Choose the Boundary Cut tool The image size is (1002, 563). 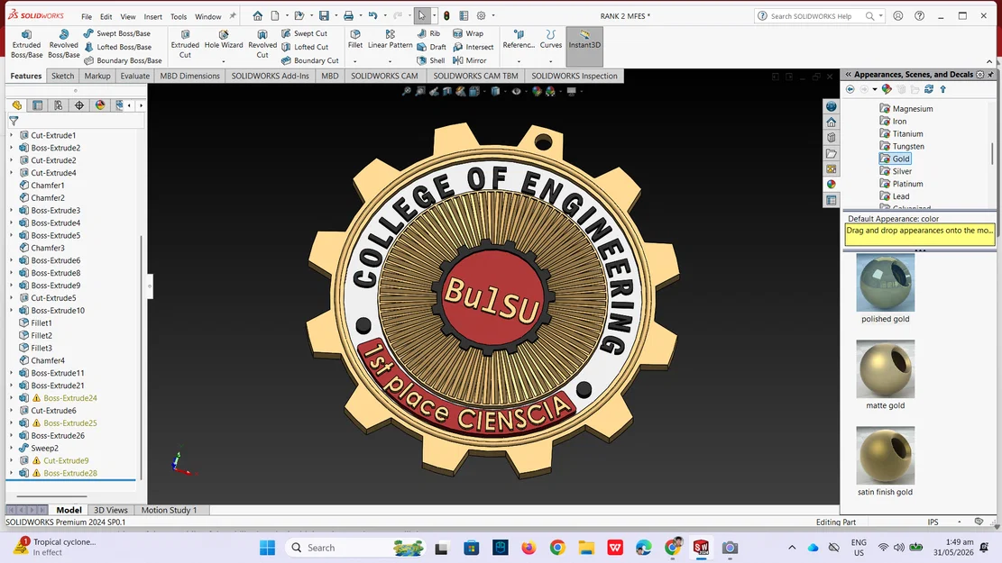pyautogui.click(x=310, y=60)
